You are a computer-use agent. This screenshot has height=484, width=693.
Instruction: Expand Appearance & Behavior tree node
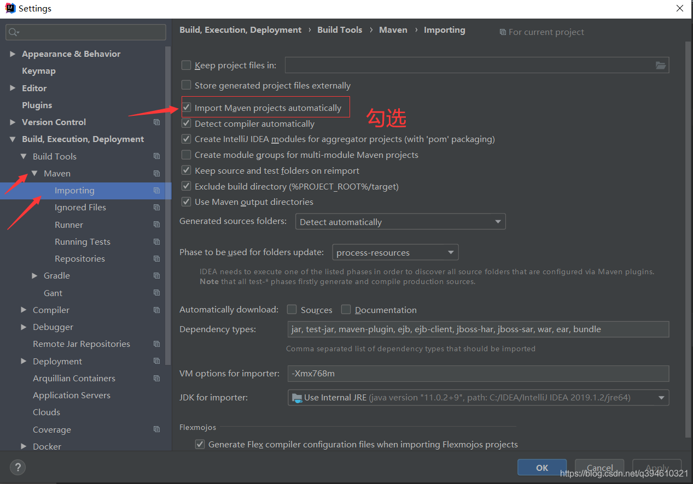click(13, 54)
